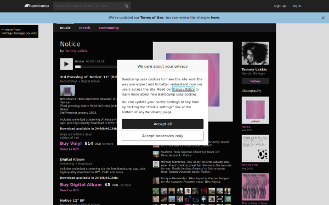Switch to the community tab

(109, 28)
